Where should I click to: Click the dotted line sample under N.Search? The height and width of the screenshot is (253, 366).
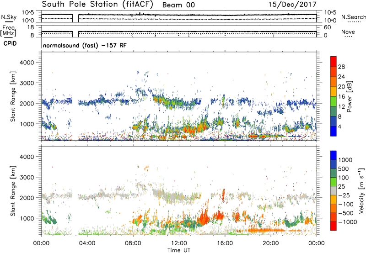coord(354,21)
